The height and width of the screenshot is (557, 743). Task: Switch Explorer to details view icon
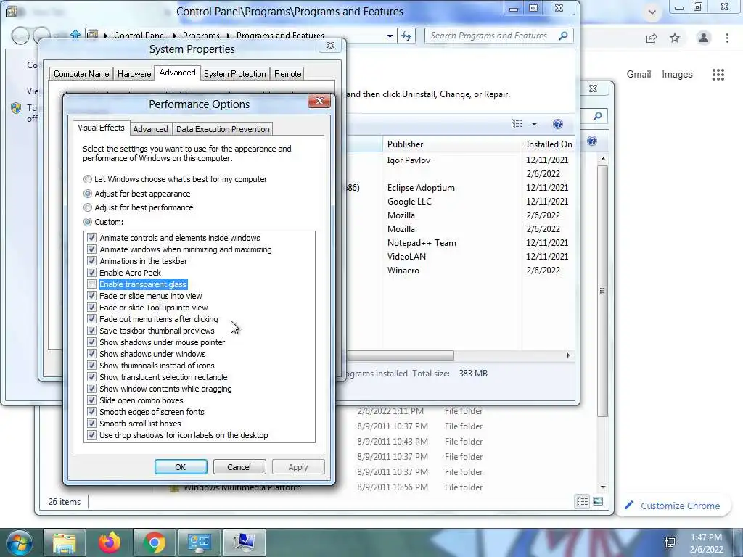[583, 501]
